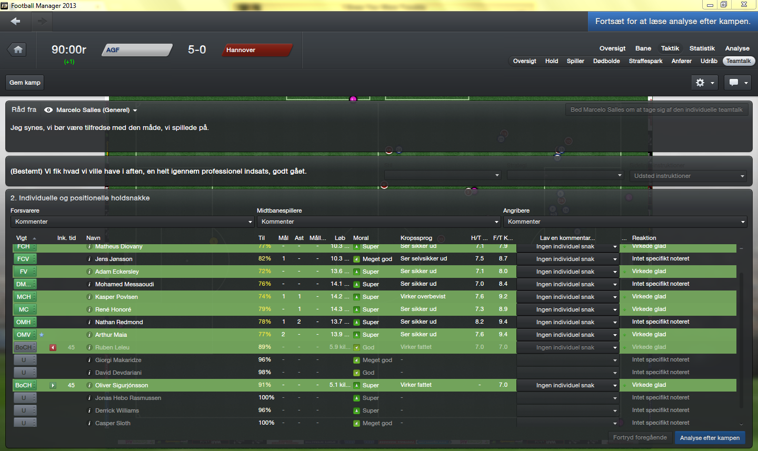
Task: Select the Straffespark sub-tab
Action: (x=645, y=61)
